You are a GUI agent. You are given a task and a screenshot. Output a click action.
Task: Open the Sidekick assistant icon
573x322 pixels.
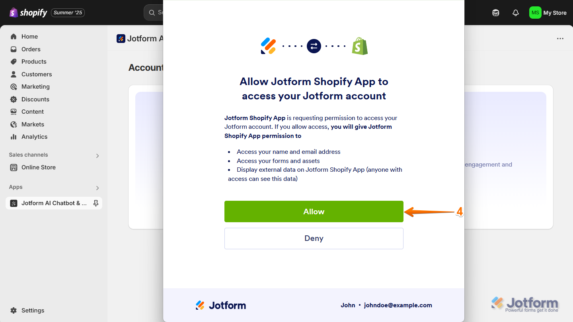[496, 13]
